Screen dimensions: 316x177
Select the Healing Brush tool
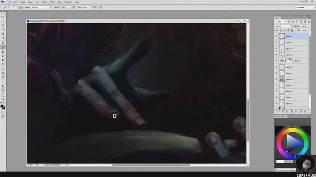click(x=3, y=43)
